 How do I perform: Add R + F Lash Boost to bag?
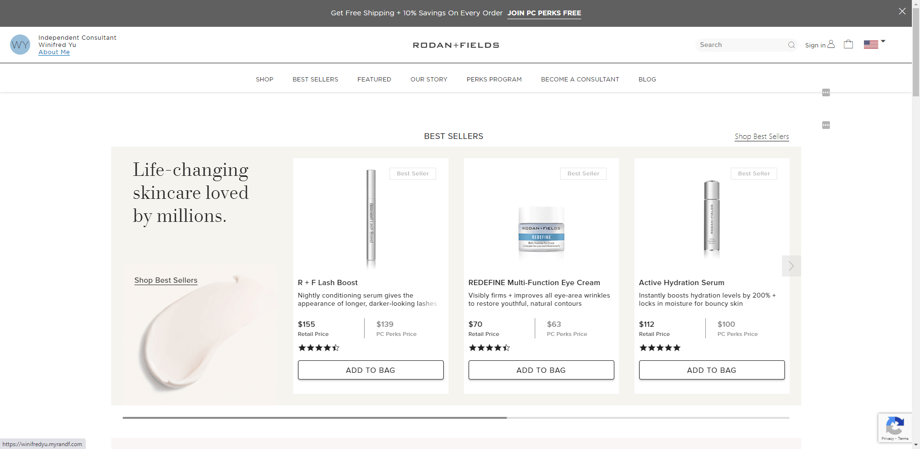(370, 370)
